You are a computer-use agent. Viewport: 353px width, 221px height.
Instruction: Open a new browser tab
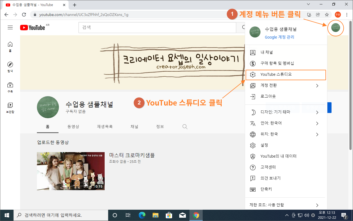click(x=74, y=5)
